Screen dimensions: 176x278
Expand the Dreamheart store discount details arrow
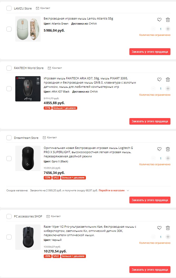point(128,190)
